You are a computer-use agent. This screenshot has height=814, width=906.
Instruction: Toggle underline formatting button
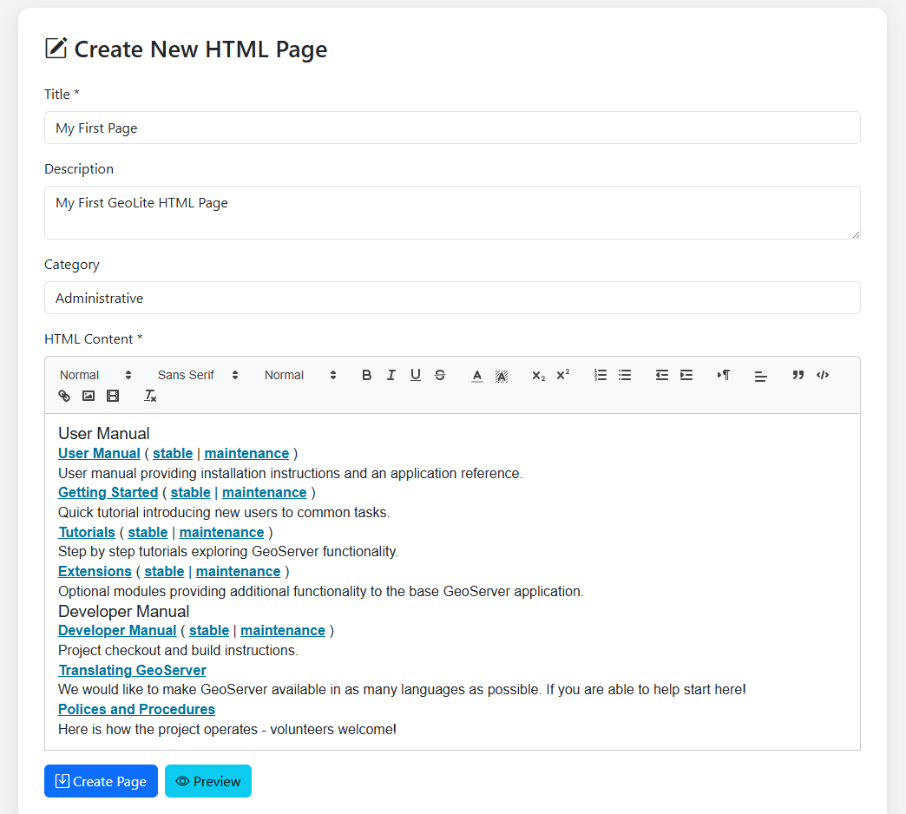(x=416, y=375)
